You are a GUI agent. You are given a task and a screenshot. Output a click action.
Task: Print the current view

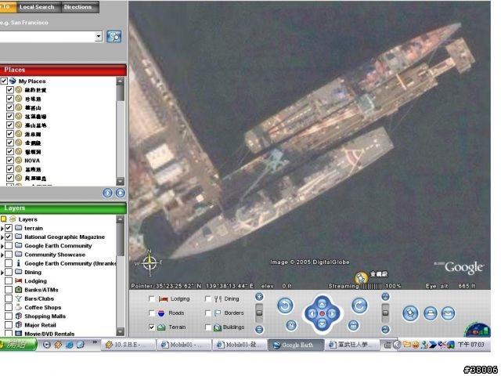pyautogui.click(x=431, y=313)
